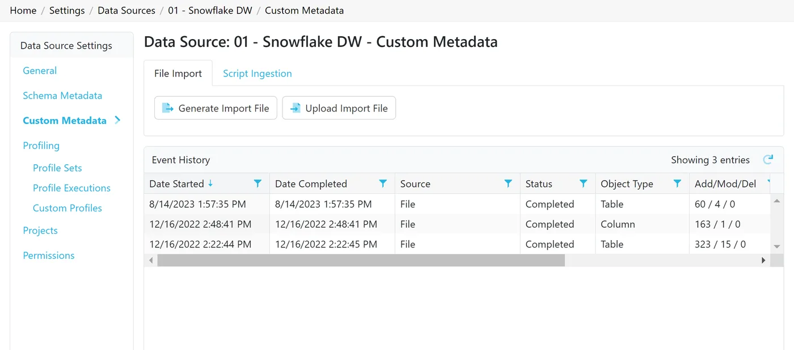Screen dimensions: 794x350
Task: Select the 8/14/2023 1:57:35 PM started cell
Action: click(207, 204)
